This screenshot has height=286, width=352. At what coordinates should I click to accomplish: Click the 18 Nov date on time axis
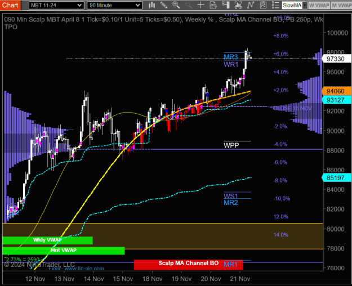(153, 279)
